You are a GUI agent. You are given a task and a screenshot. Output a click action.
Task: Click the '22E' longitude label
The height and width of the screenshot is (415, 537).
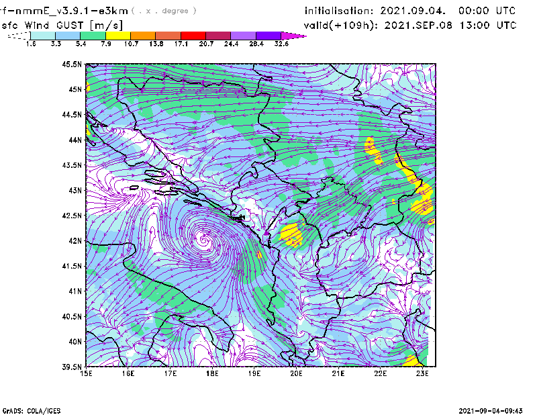point(380,373)
